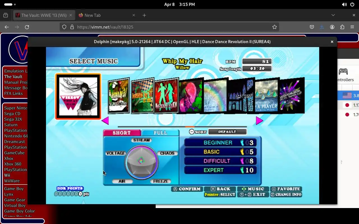Select the A PRAYER song jacket

pyautogui.click(x=266, y=96)
